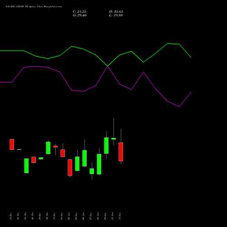
Task: Click the close value C: 21.25
Action: click(x=79, y=12)
